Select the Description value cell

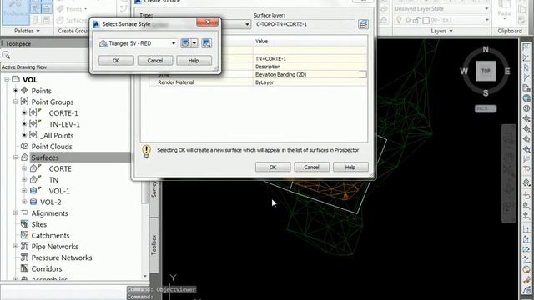[310, 67]
